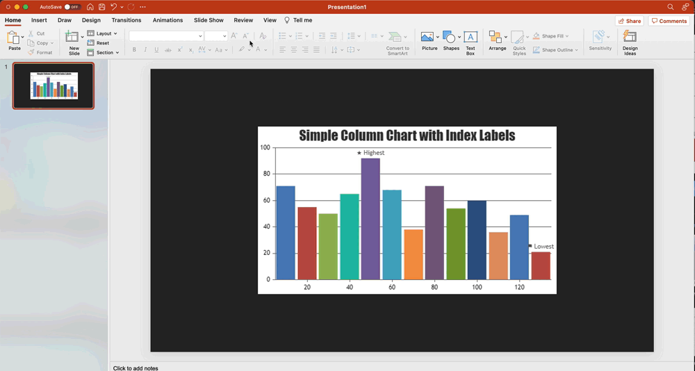This screenshot has height=371, width=695.
Task: Click the Clear Formatting icon
Action: pyautogui.click(x=263, y=36)
